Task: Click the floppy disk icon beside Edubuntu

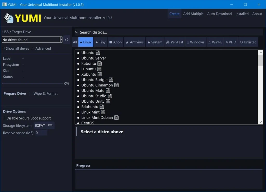Action: tap(102, 107)
